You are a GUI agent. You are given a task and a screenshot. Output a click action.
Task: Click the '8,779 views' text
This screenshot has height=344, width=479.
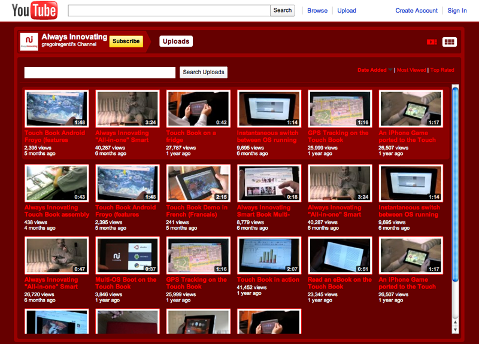pos(250,222)
